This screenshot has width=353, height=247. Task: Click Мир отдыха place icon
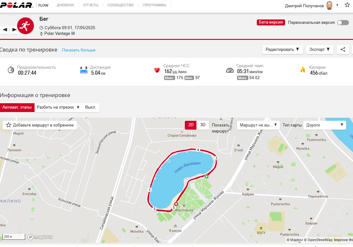click(x=184, y=206)
